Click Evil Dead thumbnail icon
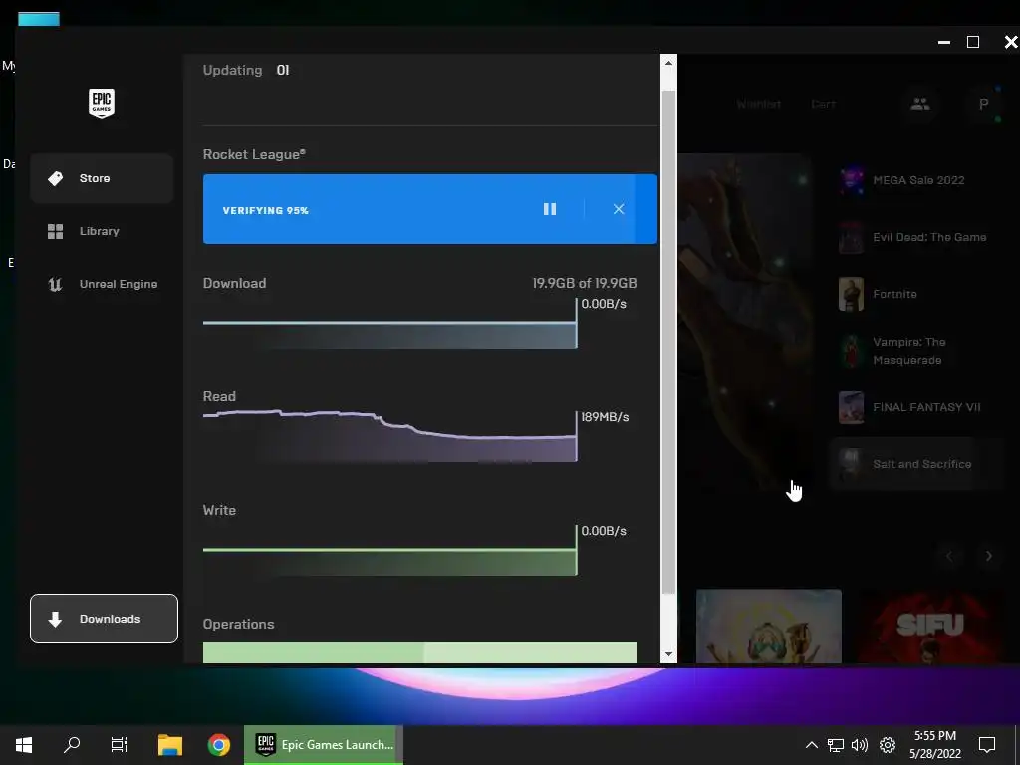 (851, 237)
